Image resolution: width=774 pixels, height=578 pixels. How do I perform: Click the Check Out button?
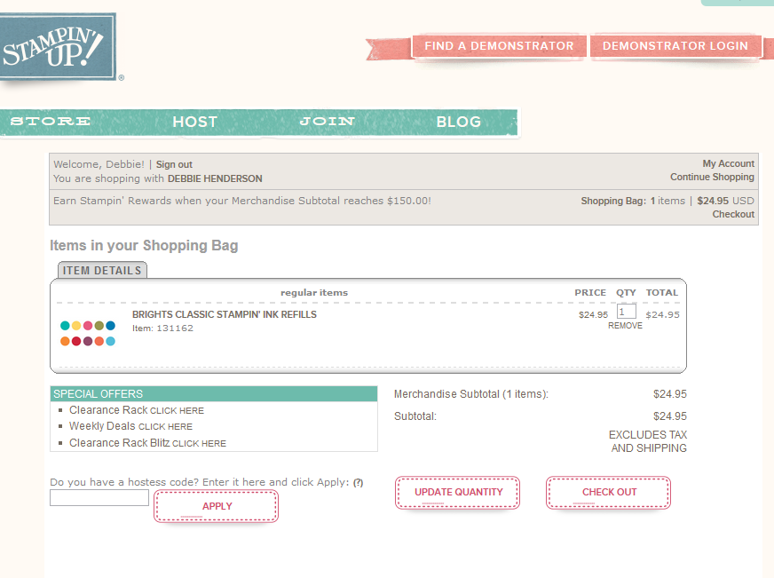[609, 492]
